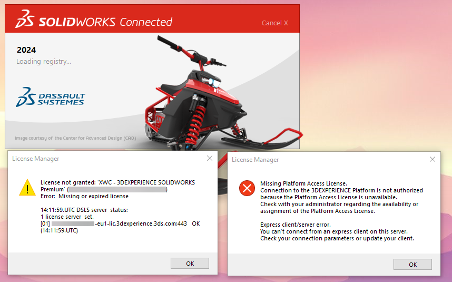Screen dimensions: 452x282
Task: Click the 'Loading registry...' status text
Action: [x=44, y=62]
